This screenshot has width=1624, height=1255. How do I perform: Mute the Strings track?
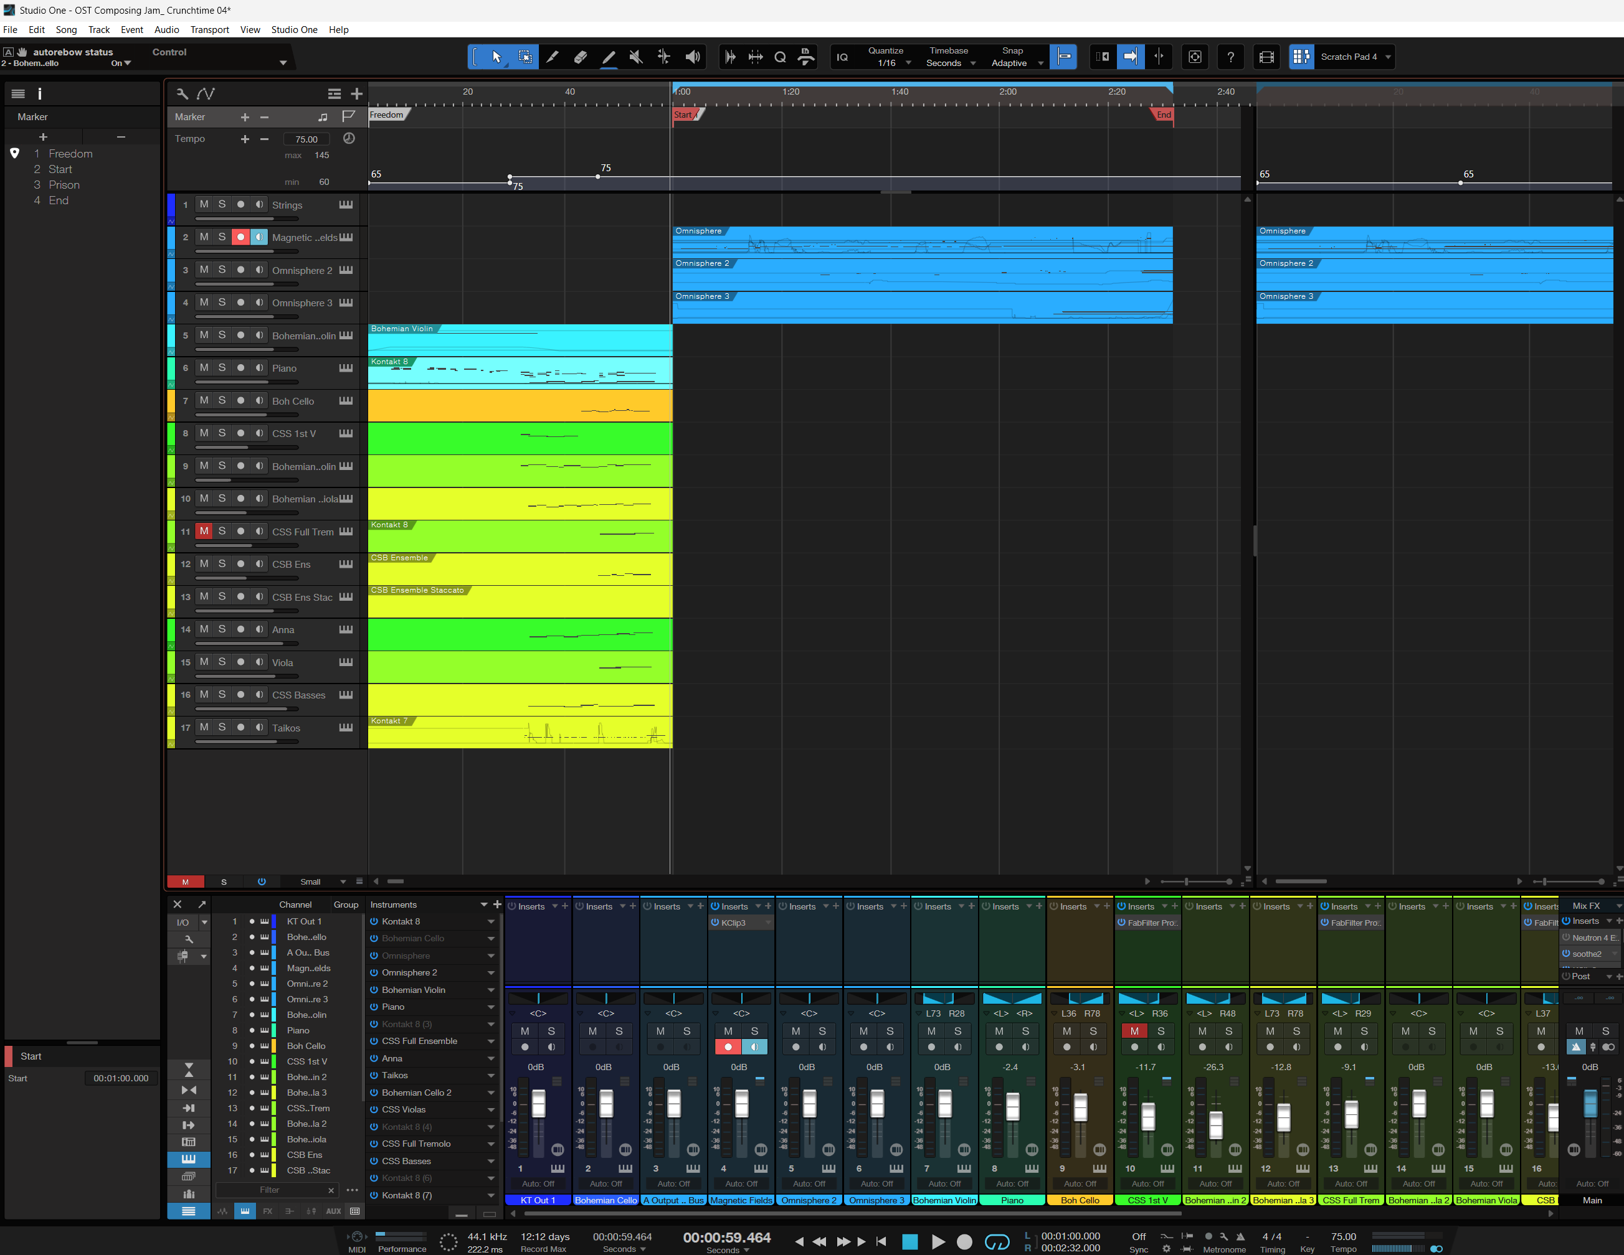(x=204, y=204)
